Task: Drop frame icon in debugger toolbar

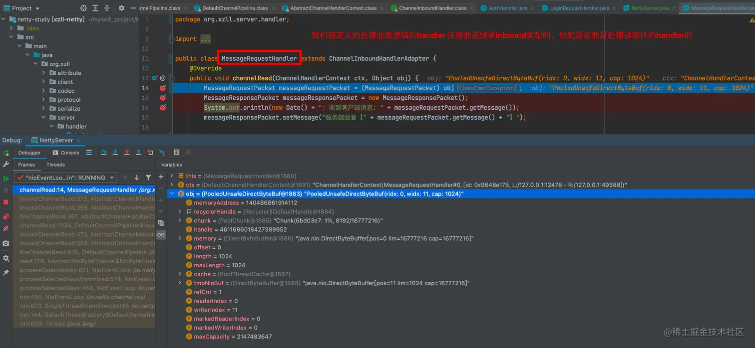Action: [x=150, y=153]
